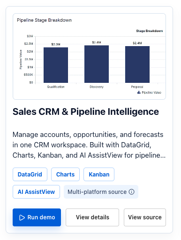Click the Discovery bar in chart
The image size is (181, 240).
[97, 64]
